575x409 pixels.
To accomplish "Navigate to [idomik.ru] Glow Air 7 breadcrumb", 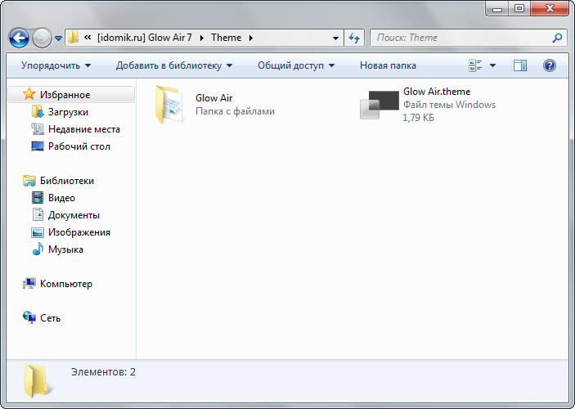I will coord(145,38).
